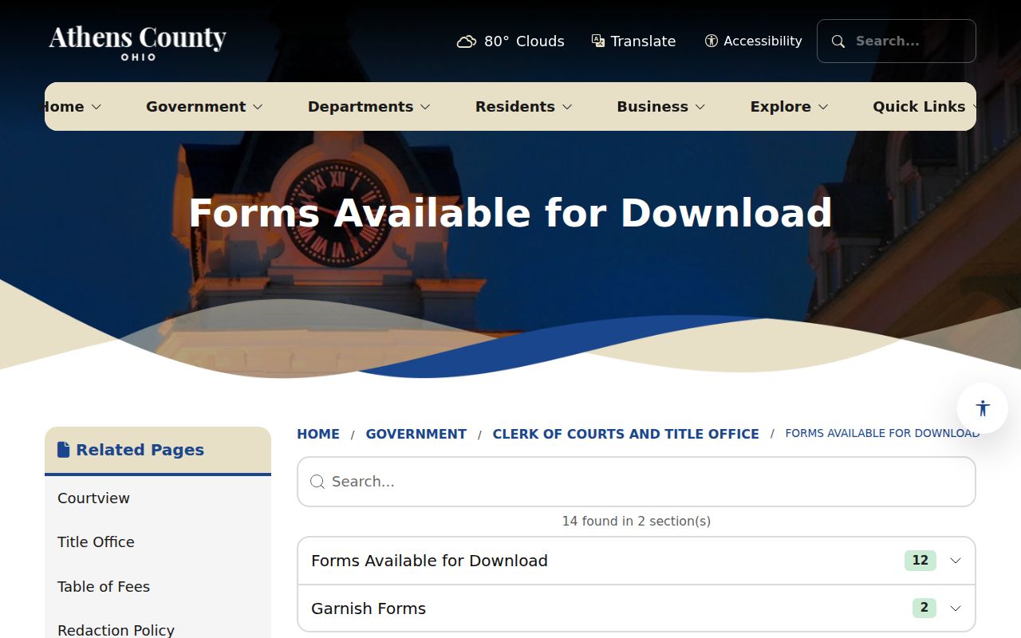Click the header search magnifier icon
This screenshot has width=1021, height=638.
(x=838, y=41)
